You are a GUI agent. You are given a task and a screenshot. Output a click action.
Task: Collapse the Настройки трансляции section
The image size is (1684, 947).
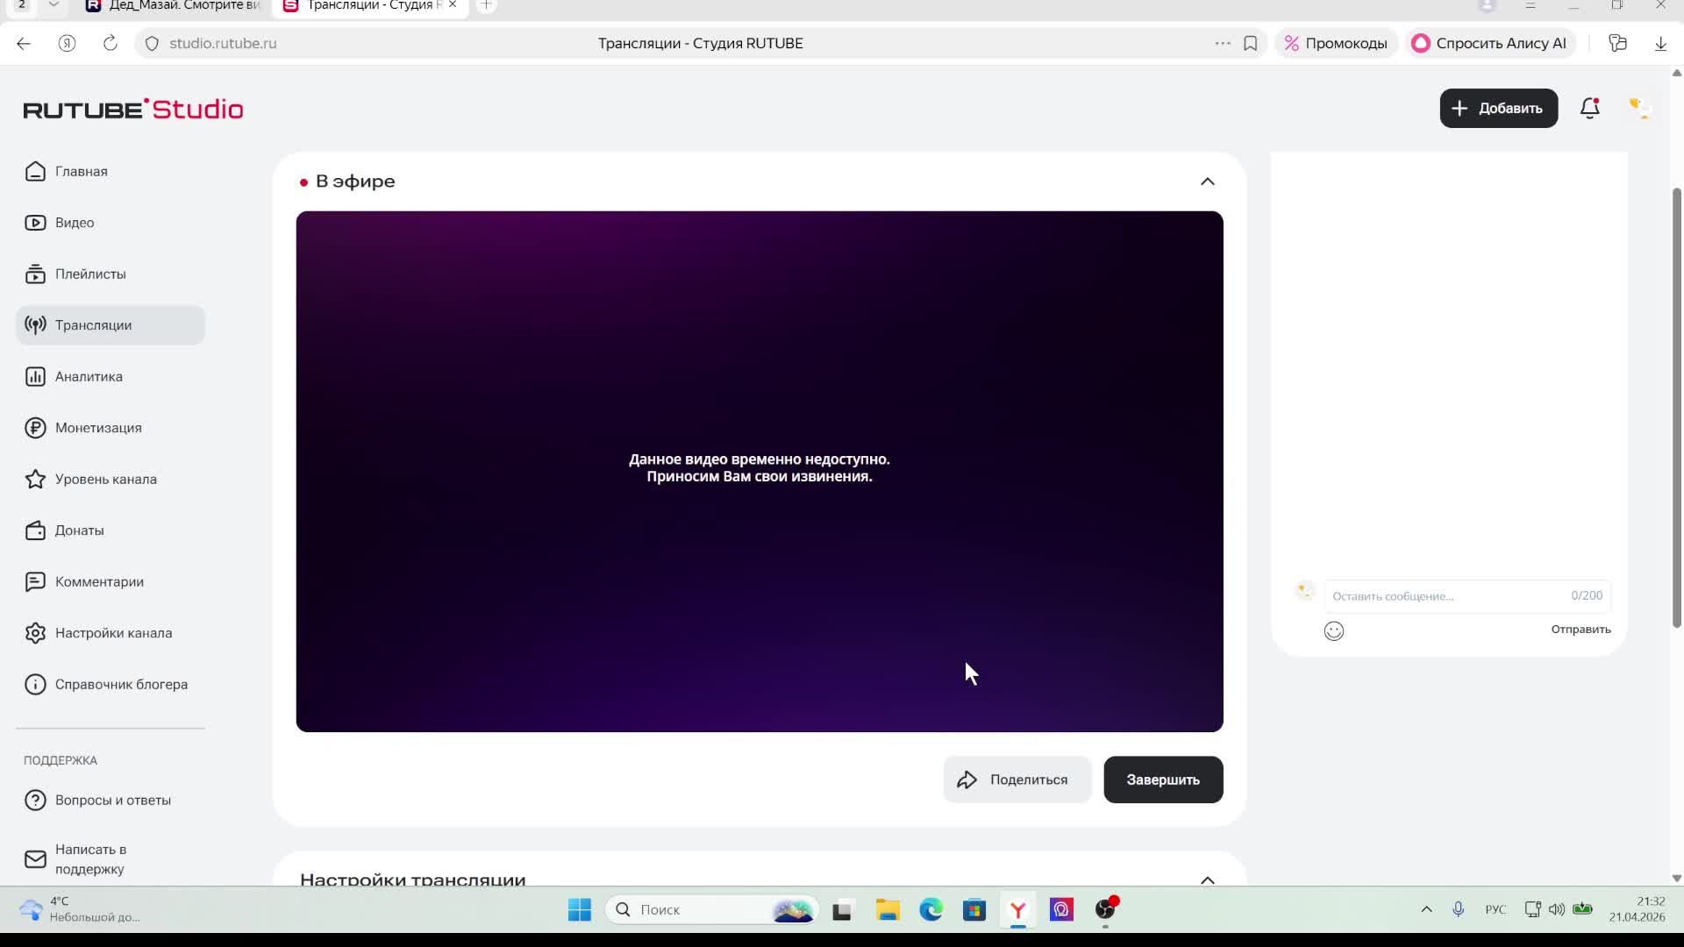click(1207, 879)
